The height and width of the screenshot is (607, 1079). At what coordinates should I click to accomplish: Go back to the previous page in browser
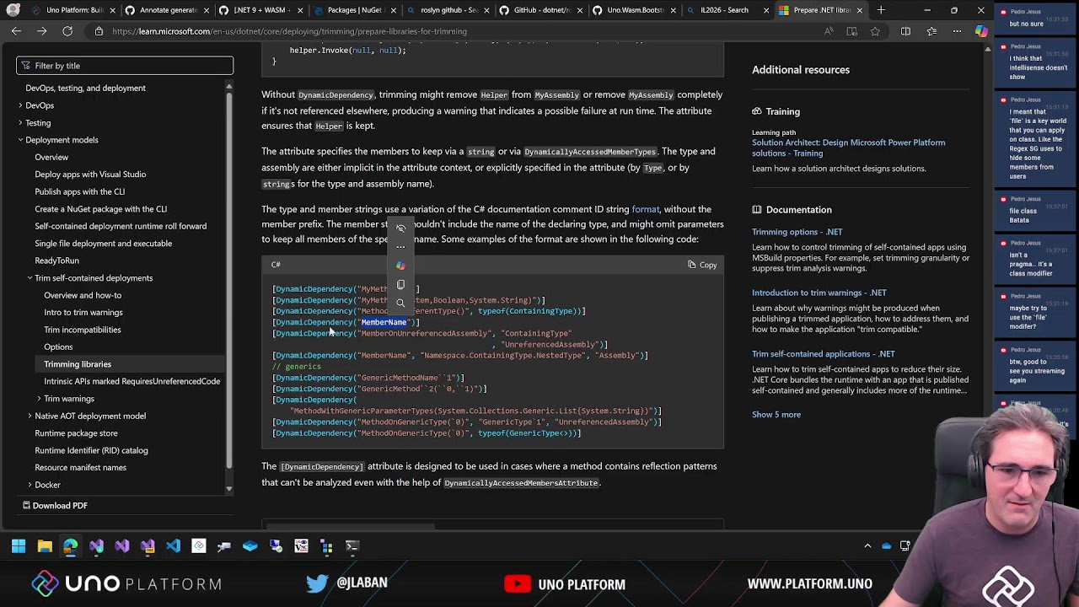[16, 31]
